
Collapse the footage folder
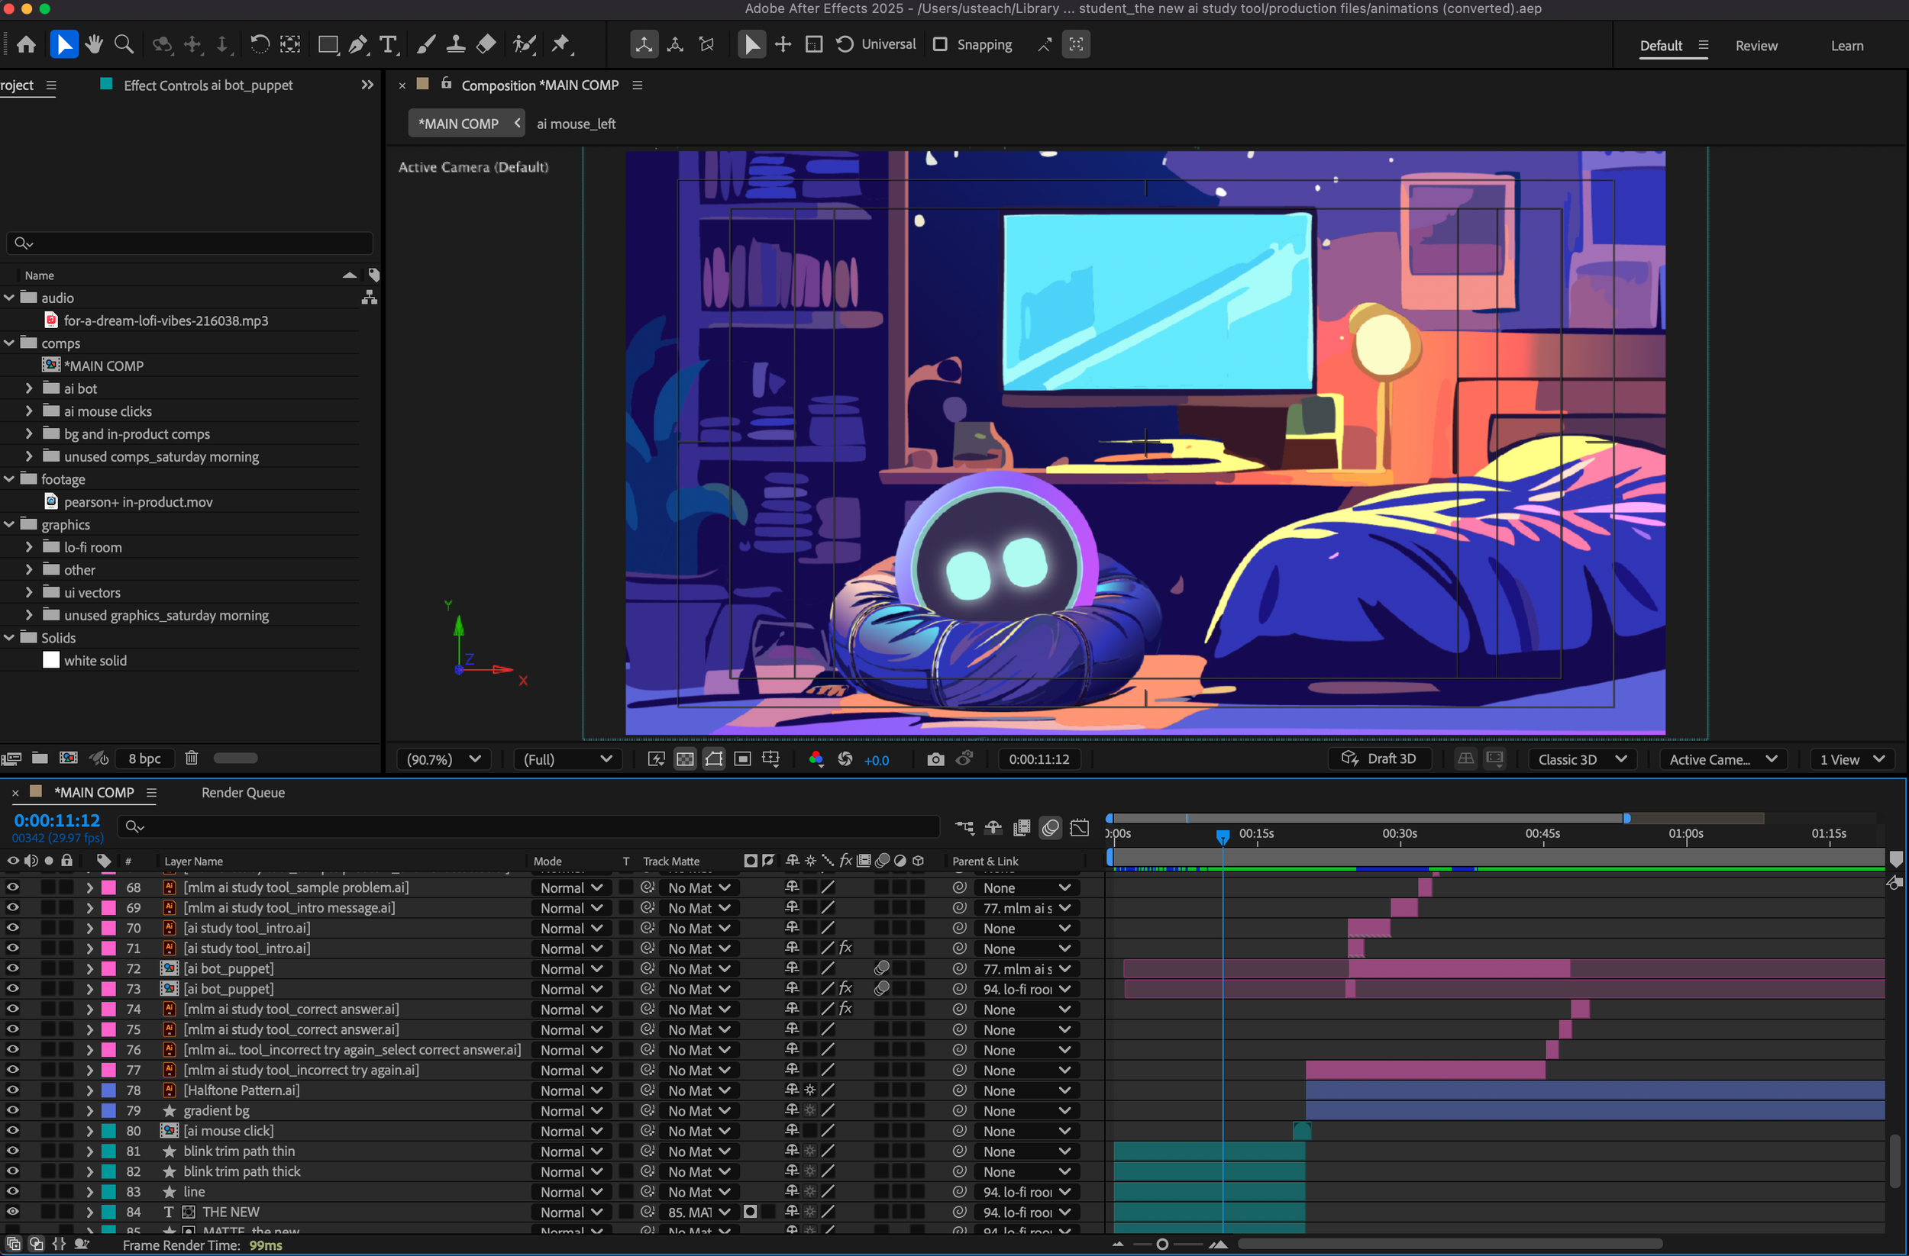(9, 478)
